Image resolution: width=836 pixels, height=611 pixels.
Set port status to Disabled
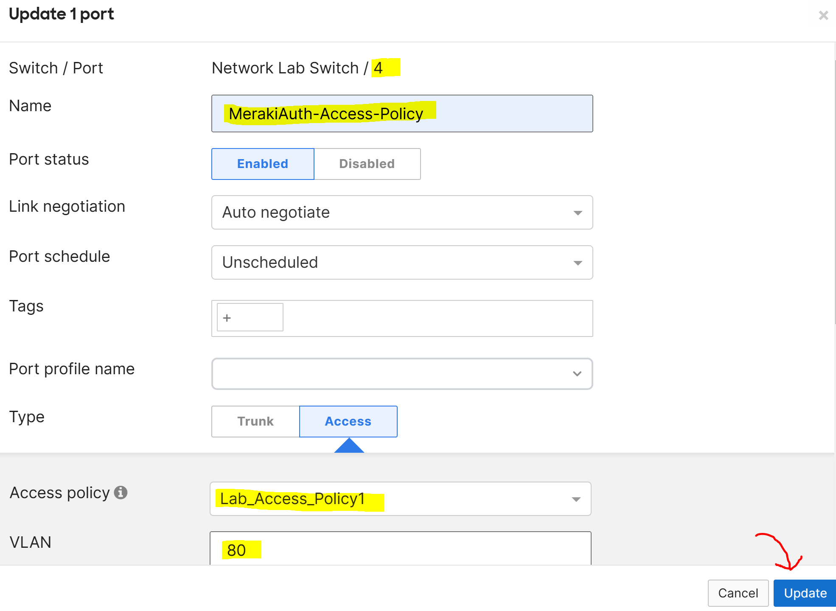[x=367, y=164]
